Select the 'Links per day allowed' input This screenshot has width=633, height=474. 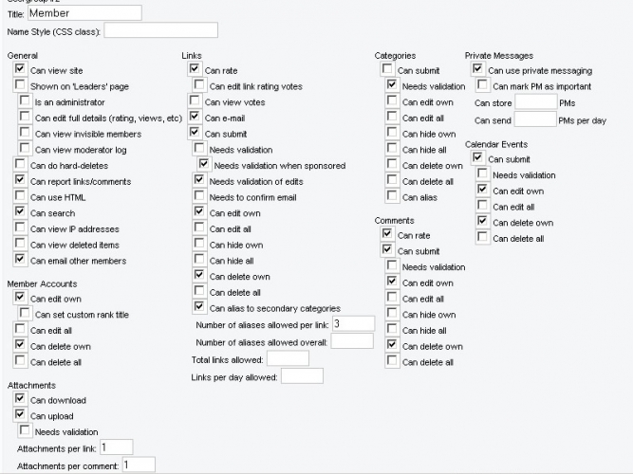click(x=303, y=376)
